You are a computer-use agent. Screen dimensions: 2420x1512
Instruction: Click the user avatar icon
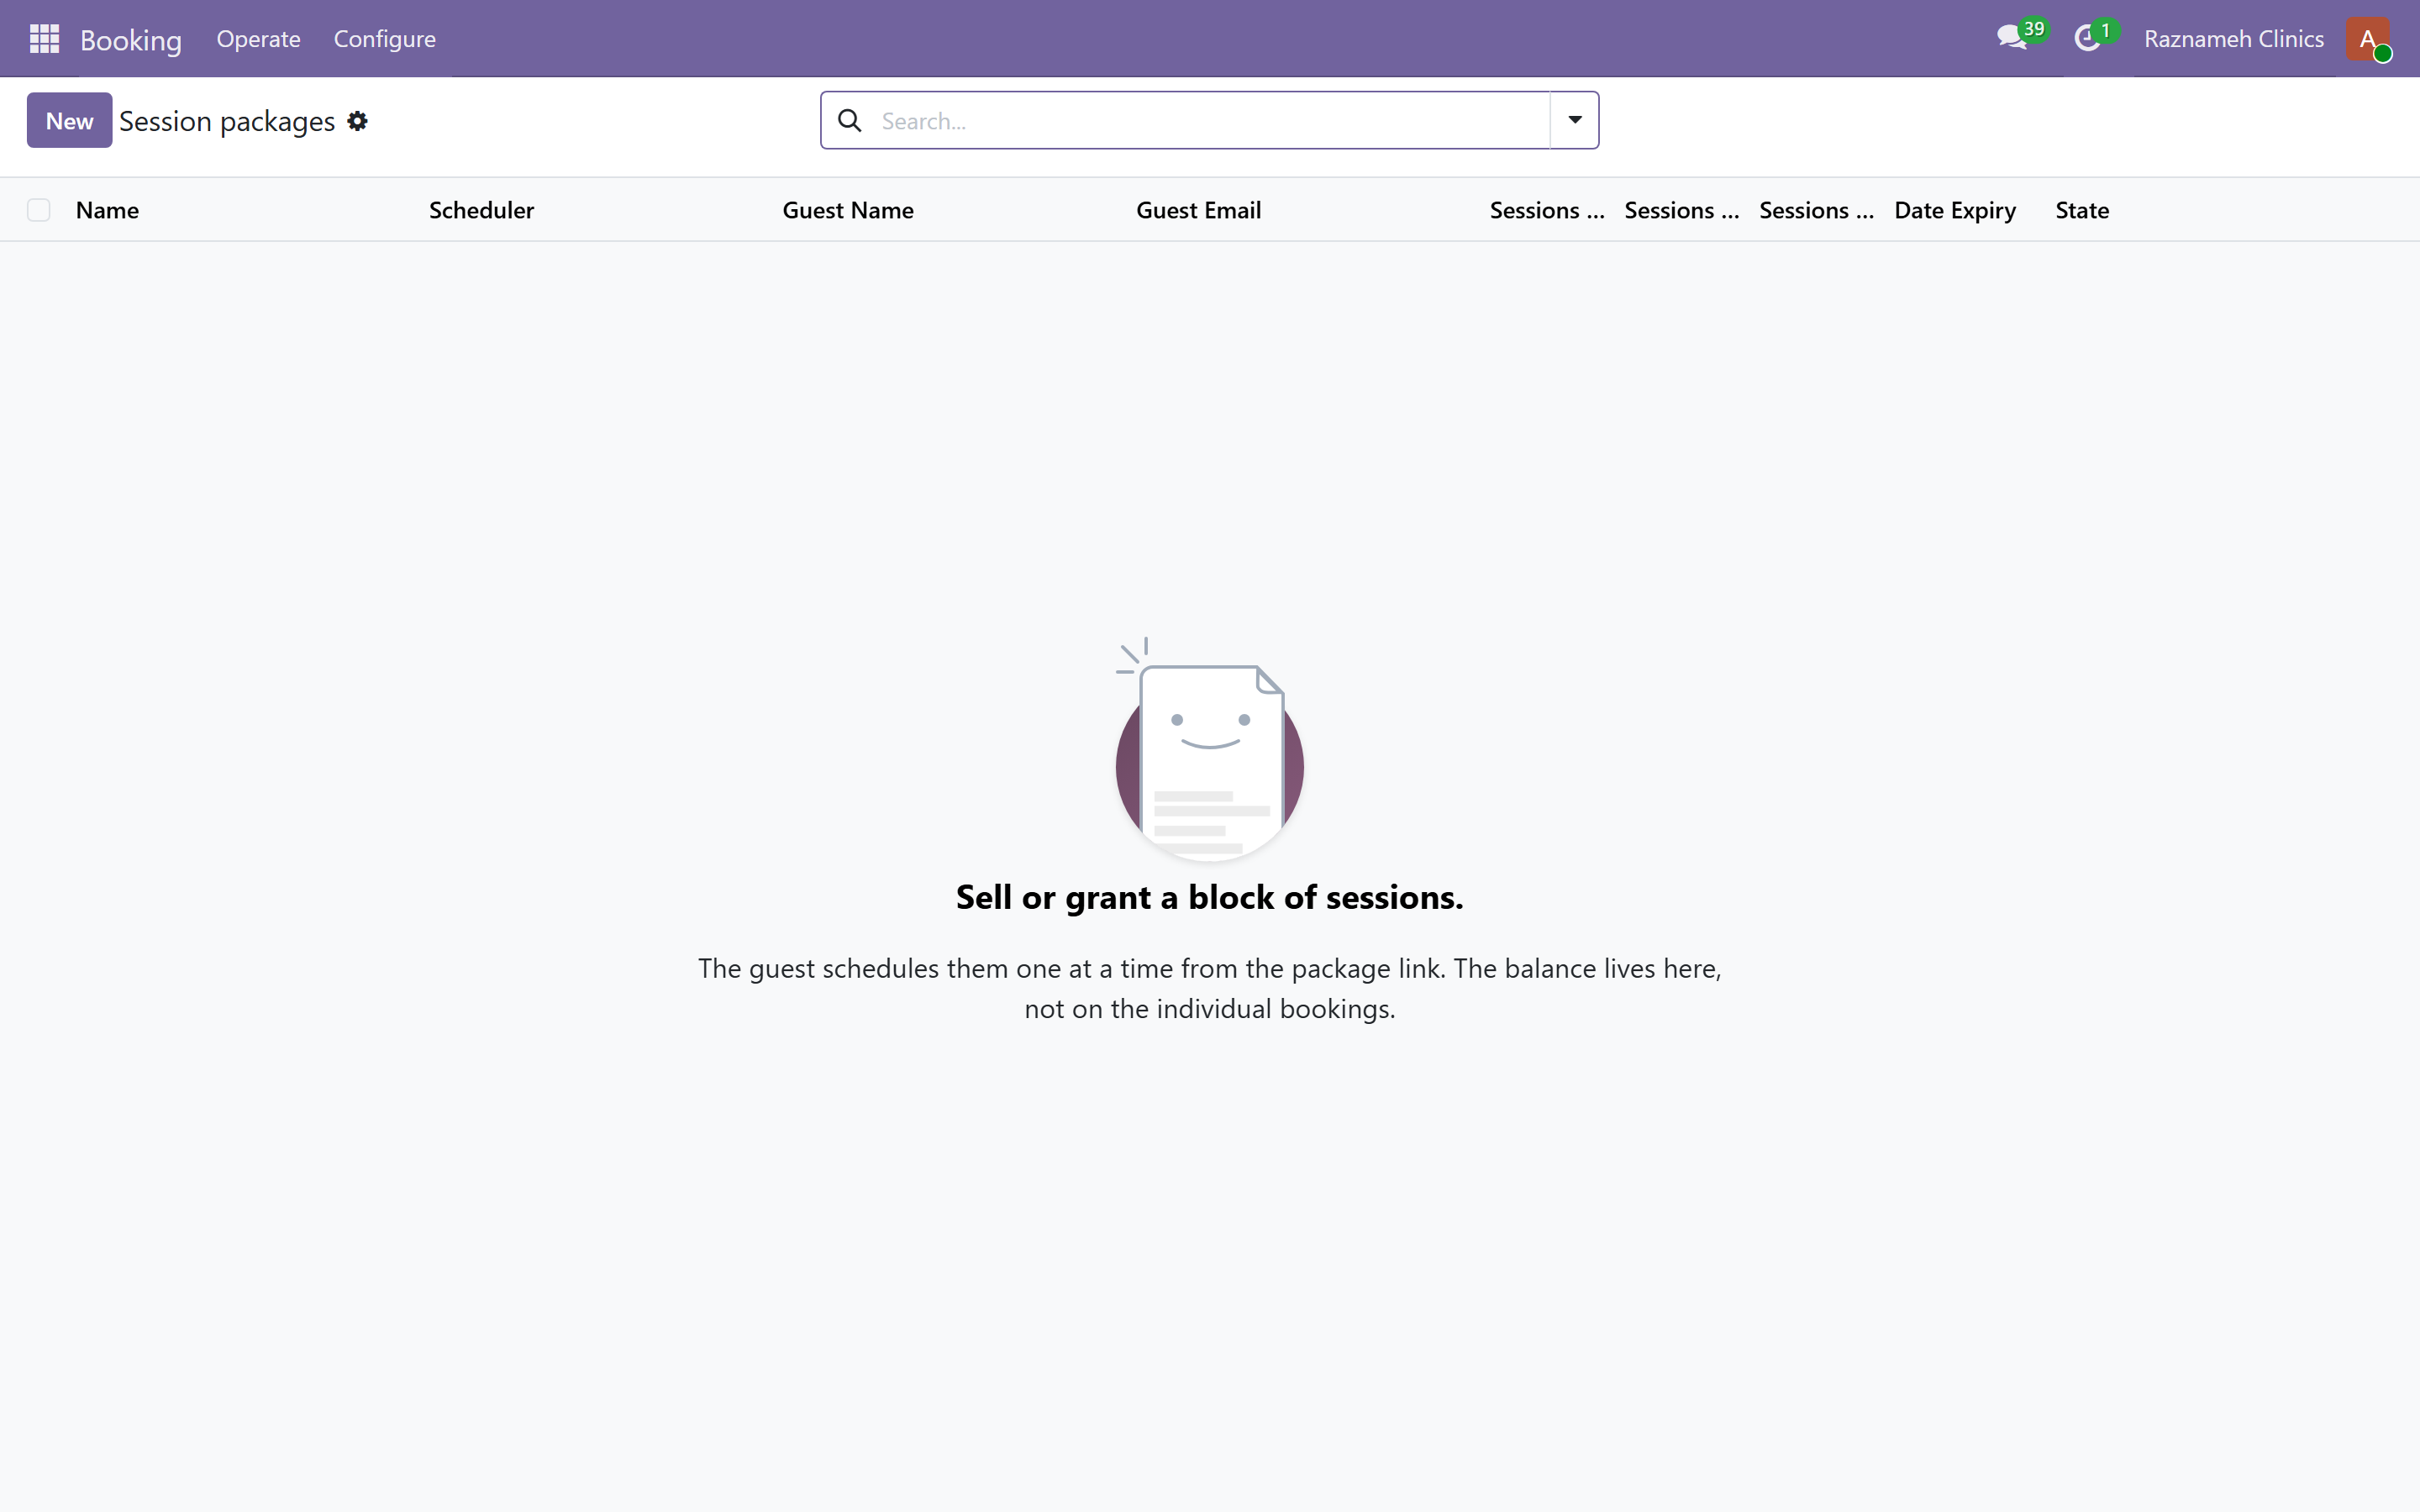click(2368, 39)
